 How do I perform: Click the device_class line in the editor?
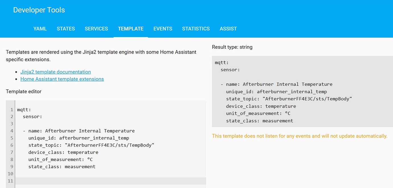point(63,152)
